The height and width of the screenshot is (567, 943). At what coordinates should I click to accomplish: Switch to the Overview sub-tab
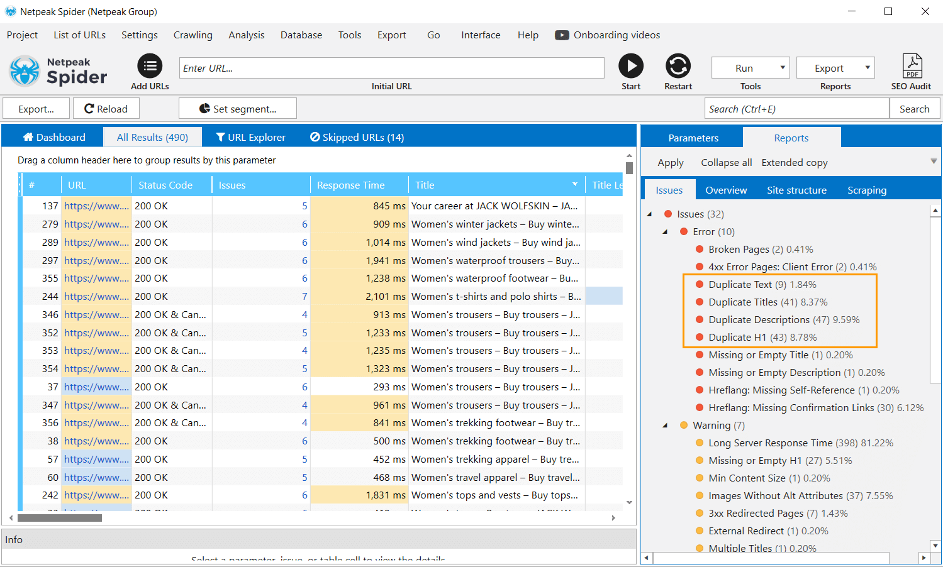(x=726, y=190)
